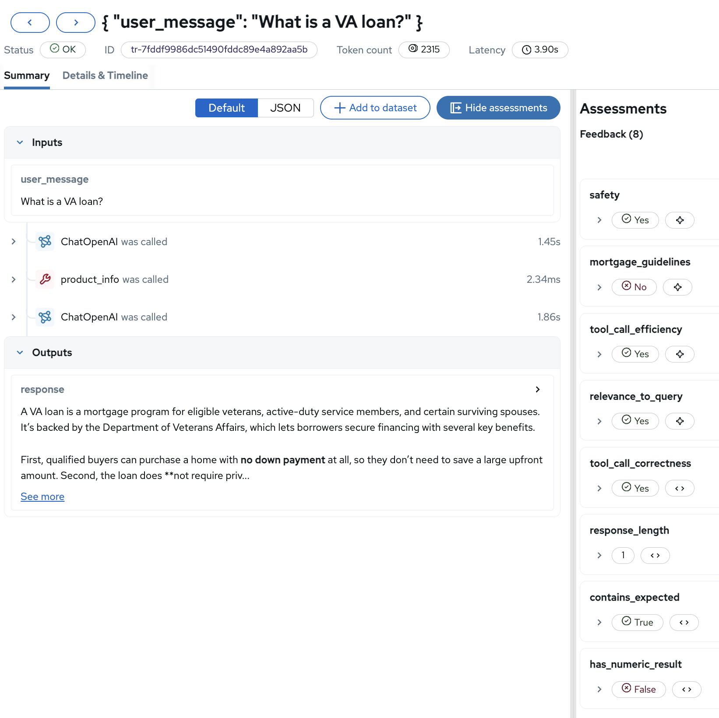The height and width of the screenshot is (718, 719).
Task: Select the Summary tab
Action: 27,76
